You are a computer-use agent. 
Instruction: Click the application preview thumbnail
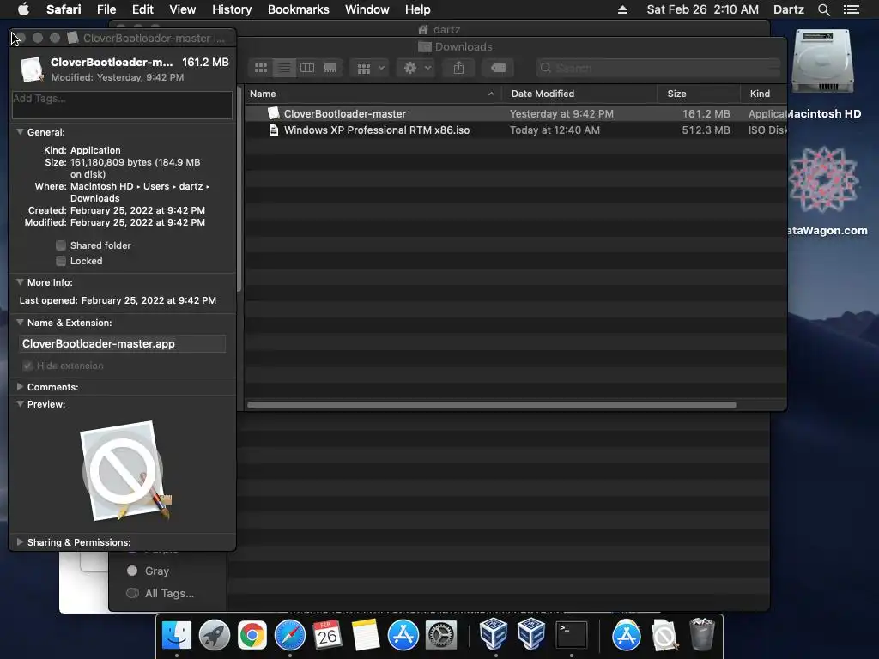pos(124,471)
